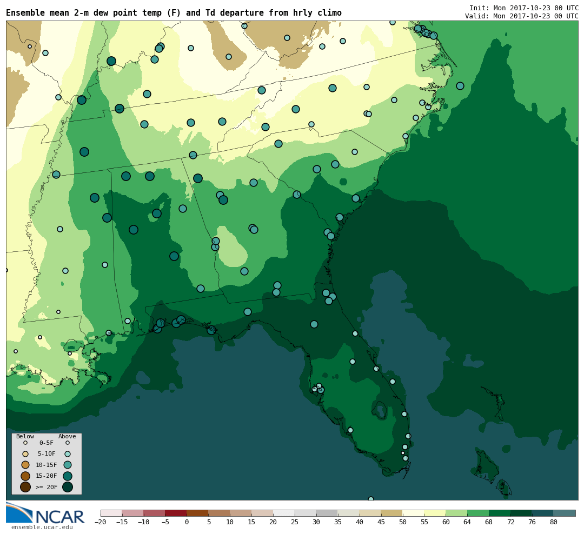Pick the gray swatch between 30 and 35
584x534 pixels.
[x=327, y=513]
